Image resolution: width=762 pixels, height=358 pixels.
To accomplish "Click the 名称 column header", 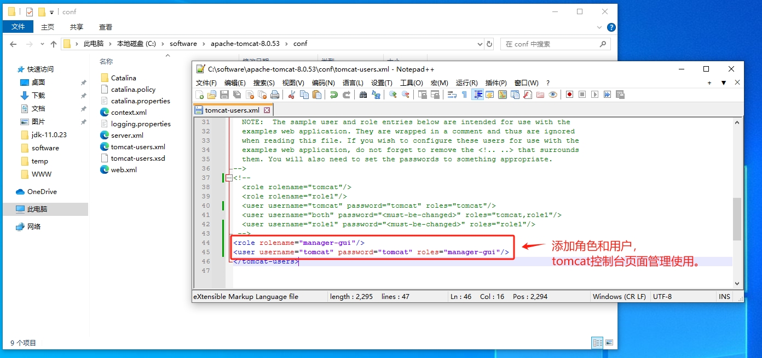I will pos(106,61).
